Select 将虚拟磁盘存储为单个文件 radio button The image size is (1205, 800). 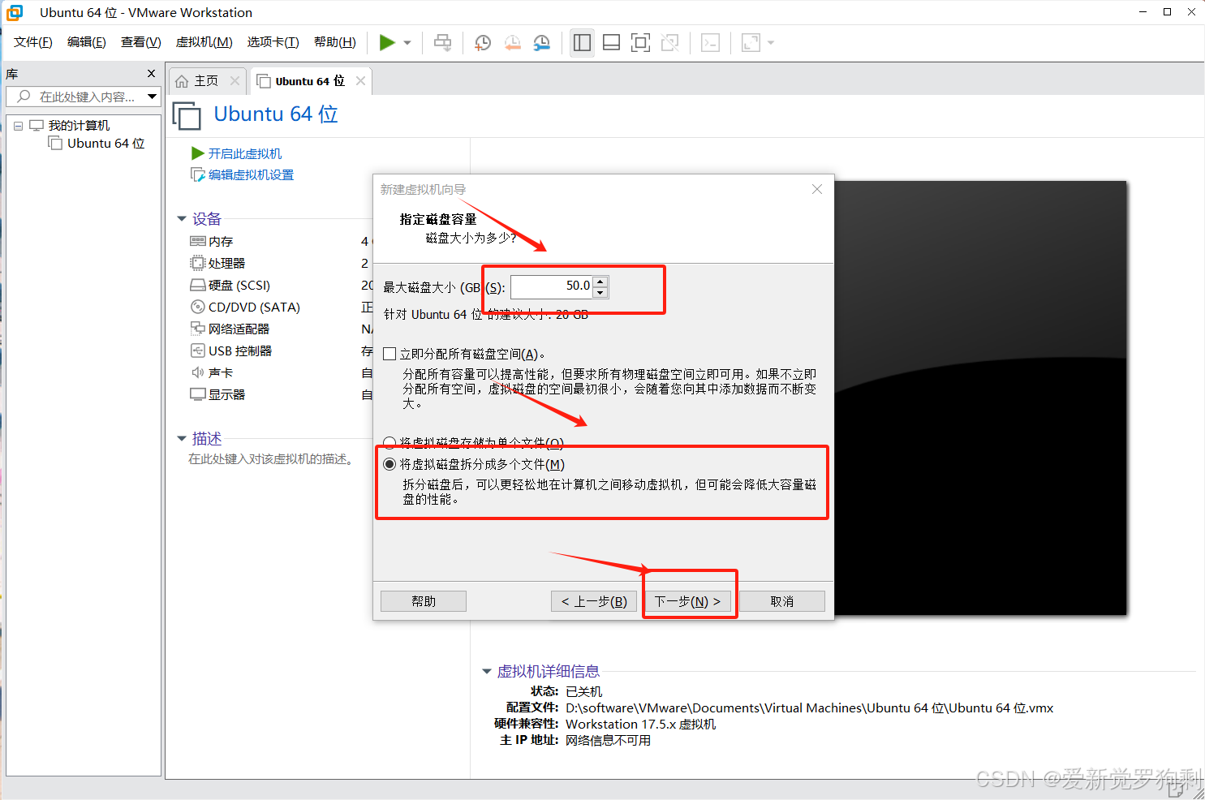[x=390, y=443]
